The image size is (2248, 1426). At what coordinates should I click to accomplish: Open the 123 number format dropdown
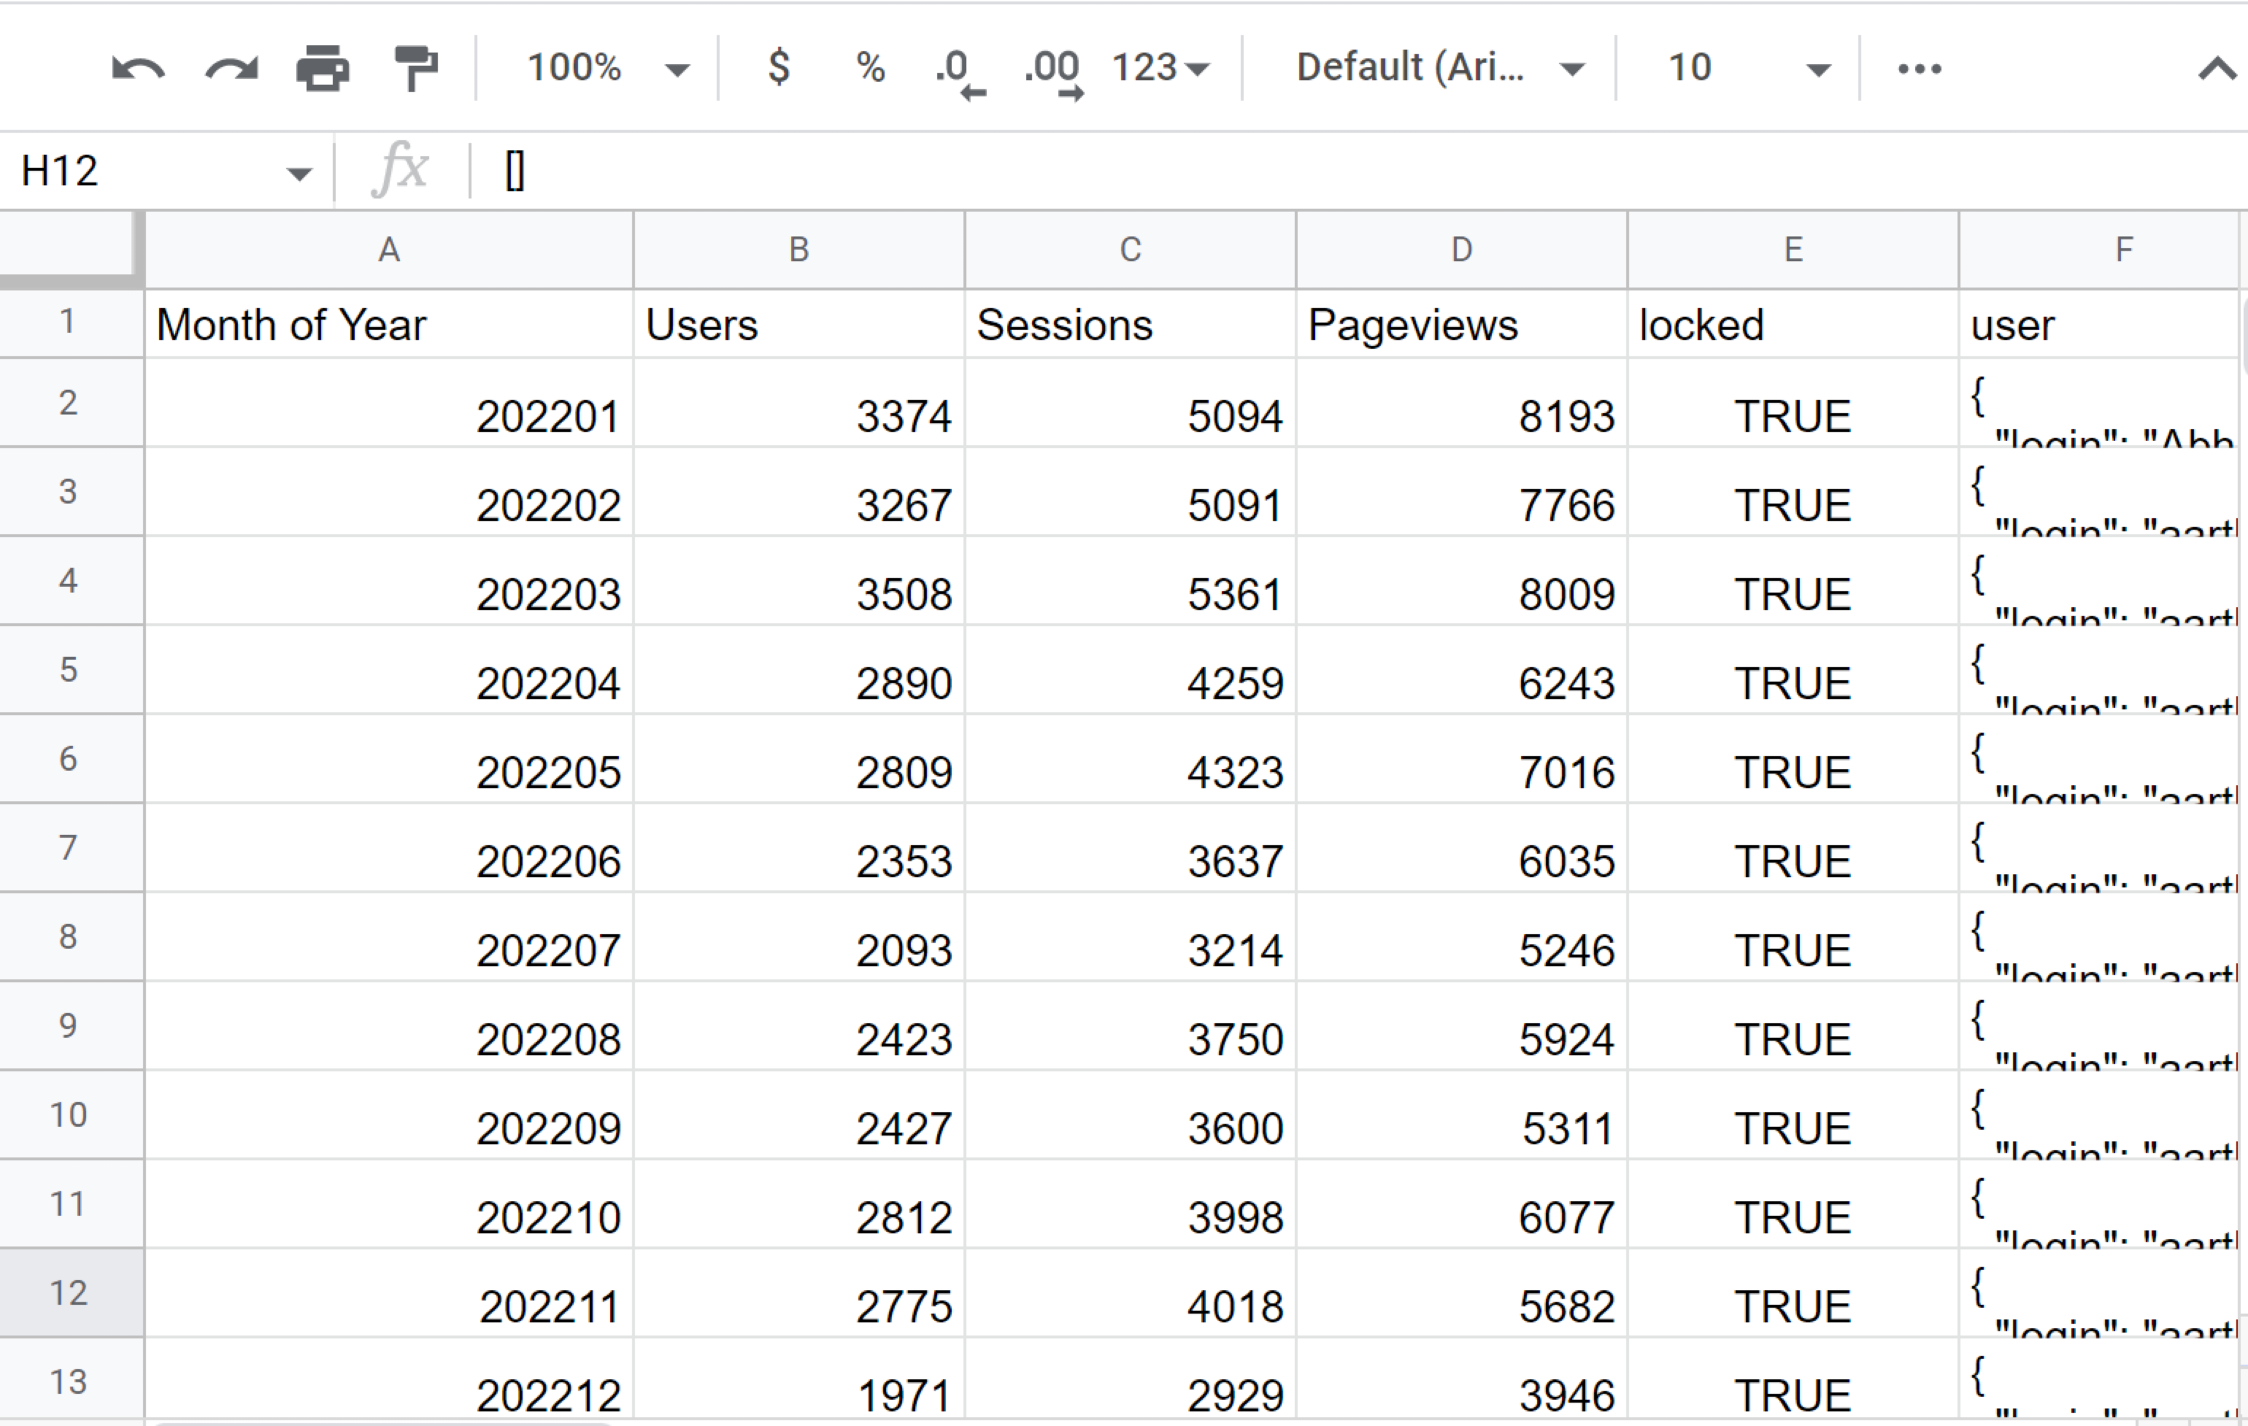1160,68
